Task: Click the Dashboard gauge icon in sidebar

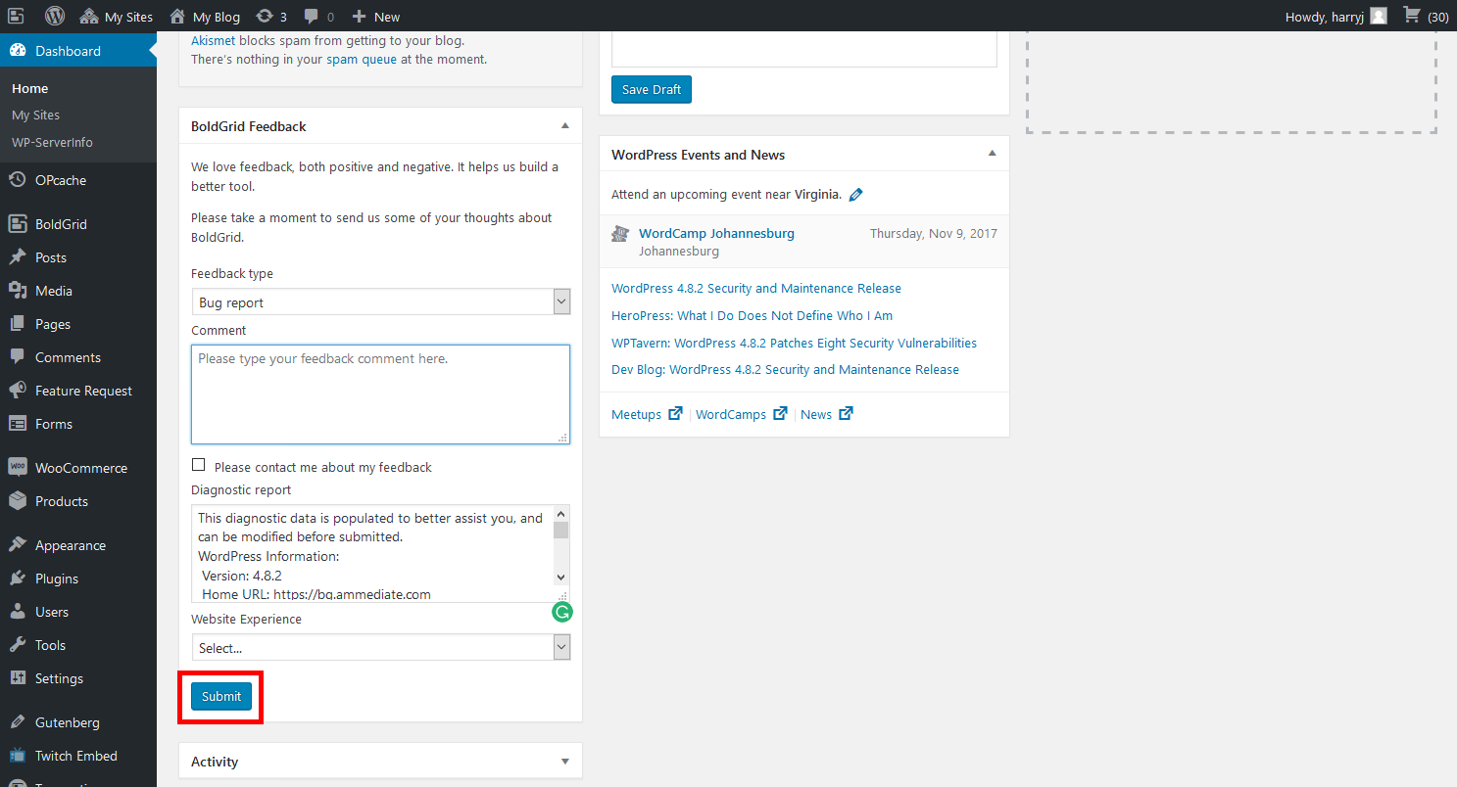Action: [18, 51]
